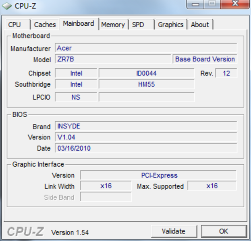Viewport: 251px width, 241px height.
Task: Click the Base Board Version field
Action: 205,59
